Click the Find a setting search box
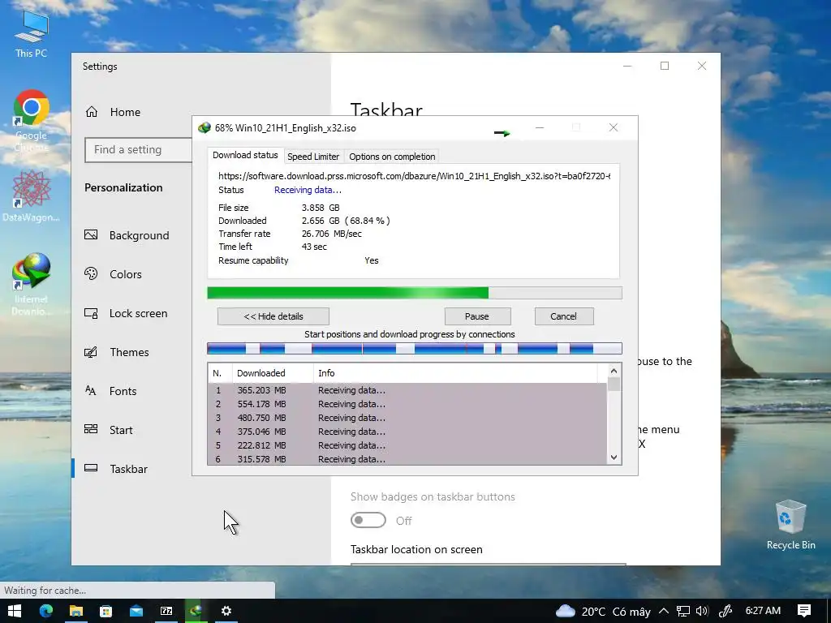Image resolution: width=831 pixels, height=623 pixels. (x=138, y=150)
